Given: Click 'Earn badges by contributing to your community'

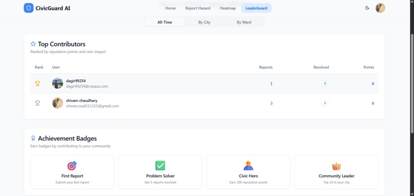Looking at the screenshot, I should tap(70, 146).
